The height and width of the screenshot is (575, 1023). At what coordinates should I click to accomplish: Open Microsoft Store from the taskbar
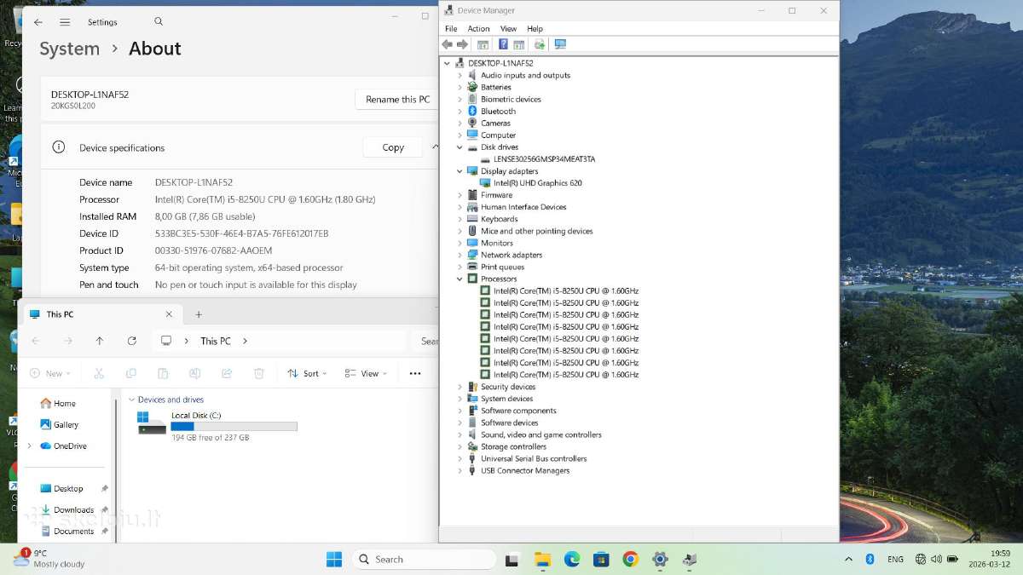click(x=601, y=559)
